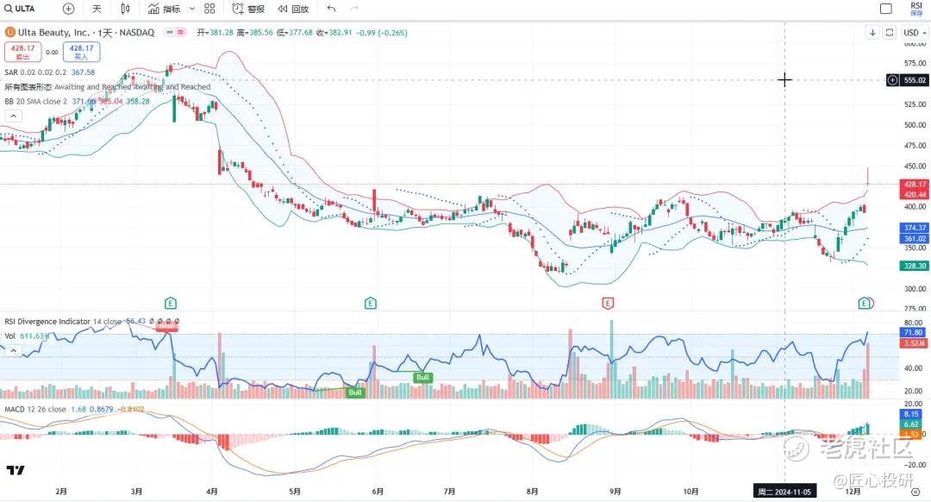This screenshot has height=502, width=931.
Task: Click the 428.17 买入 buy button
Action: [81, 53]
